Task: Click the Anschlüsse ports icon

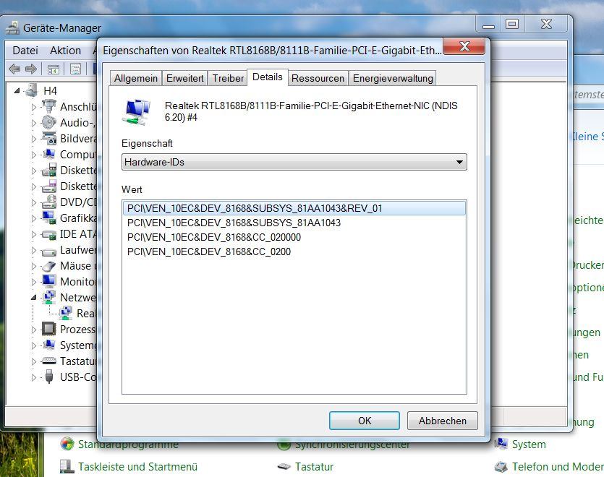Action: point(49,106)
